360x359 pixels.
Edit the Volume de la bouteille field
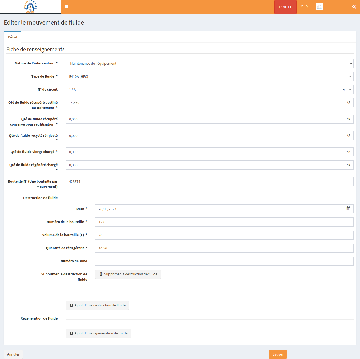click(224, 235)
